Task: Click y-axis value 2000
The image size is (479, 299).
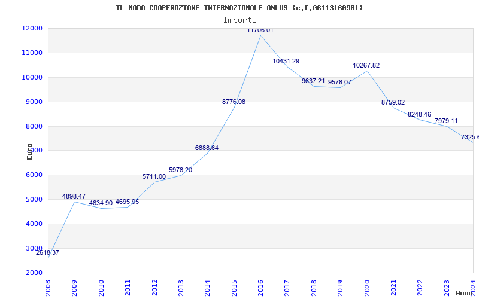Action: tap(34, 273)
